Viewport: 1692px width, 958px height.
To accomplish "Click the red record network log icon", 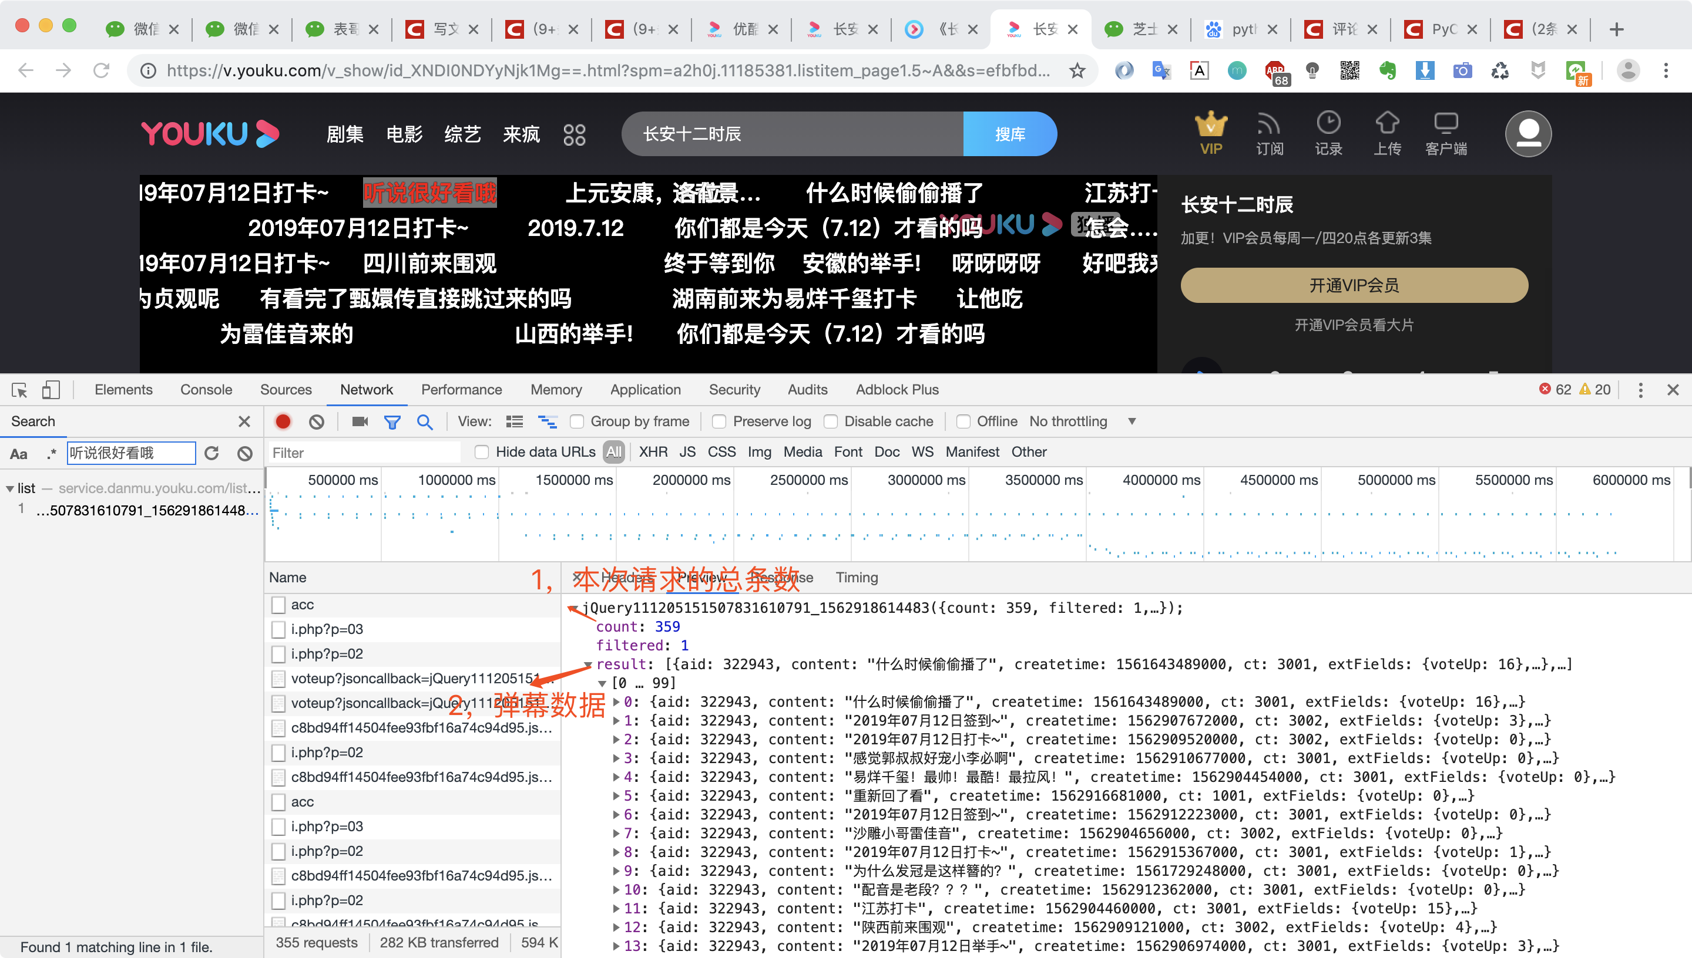I will tap(283, 421).
